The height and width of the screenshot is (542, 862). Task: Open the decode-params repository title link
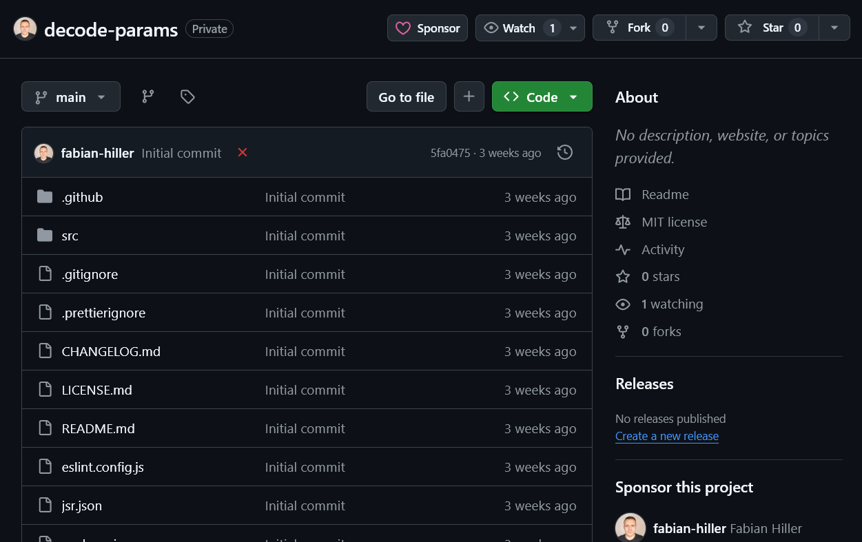[x=111, y=29]
